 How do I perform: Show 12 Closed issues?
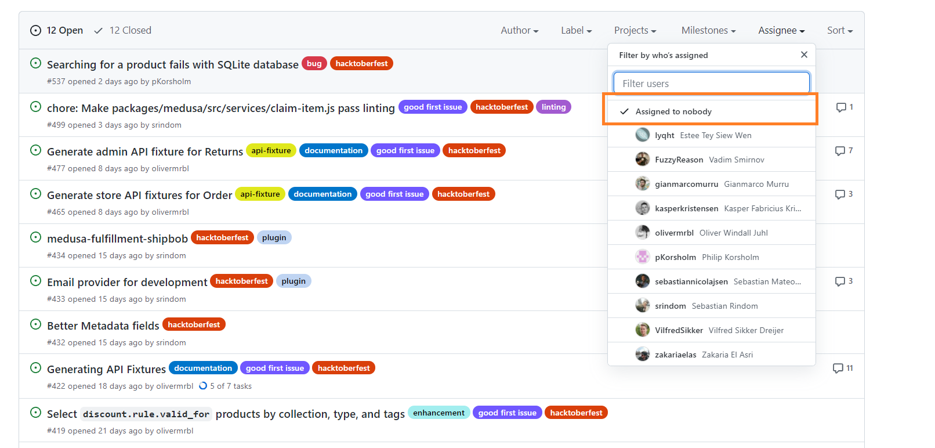pyautogui.click(x=123, y=30)
